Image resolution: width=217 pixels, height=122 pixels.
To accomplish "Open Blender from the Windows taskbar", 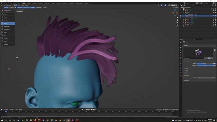I will pyautogui.click(x=68, y=120).
